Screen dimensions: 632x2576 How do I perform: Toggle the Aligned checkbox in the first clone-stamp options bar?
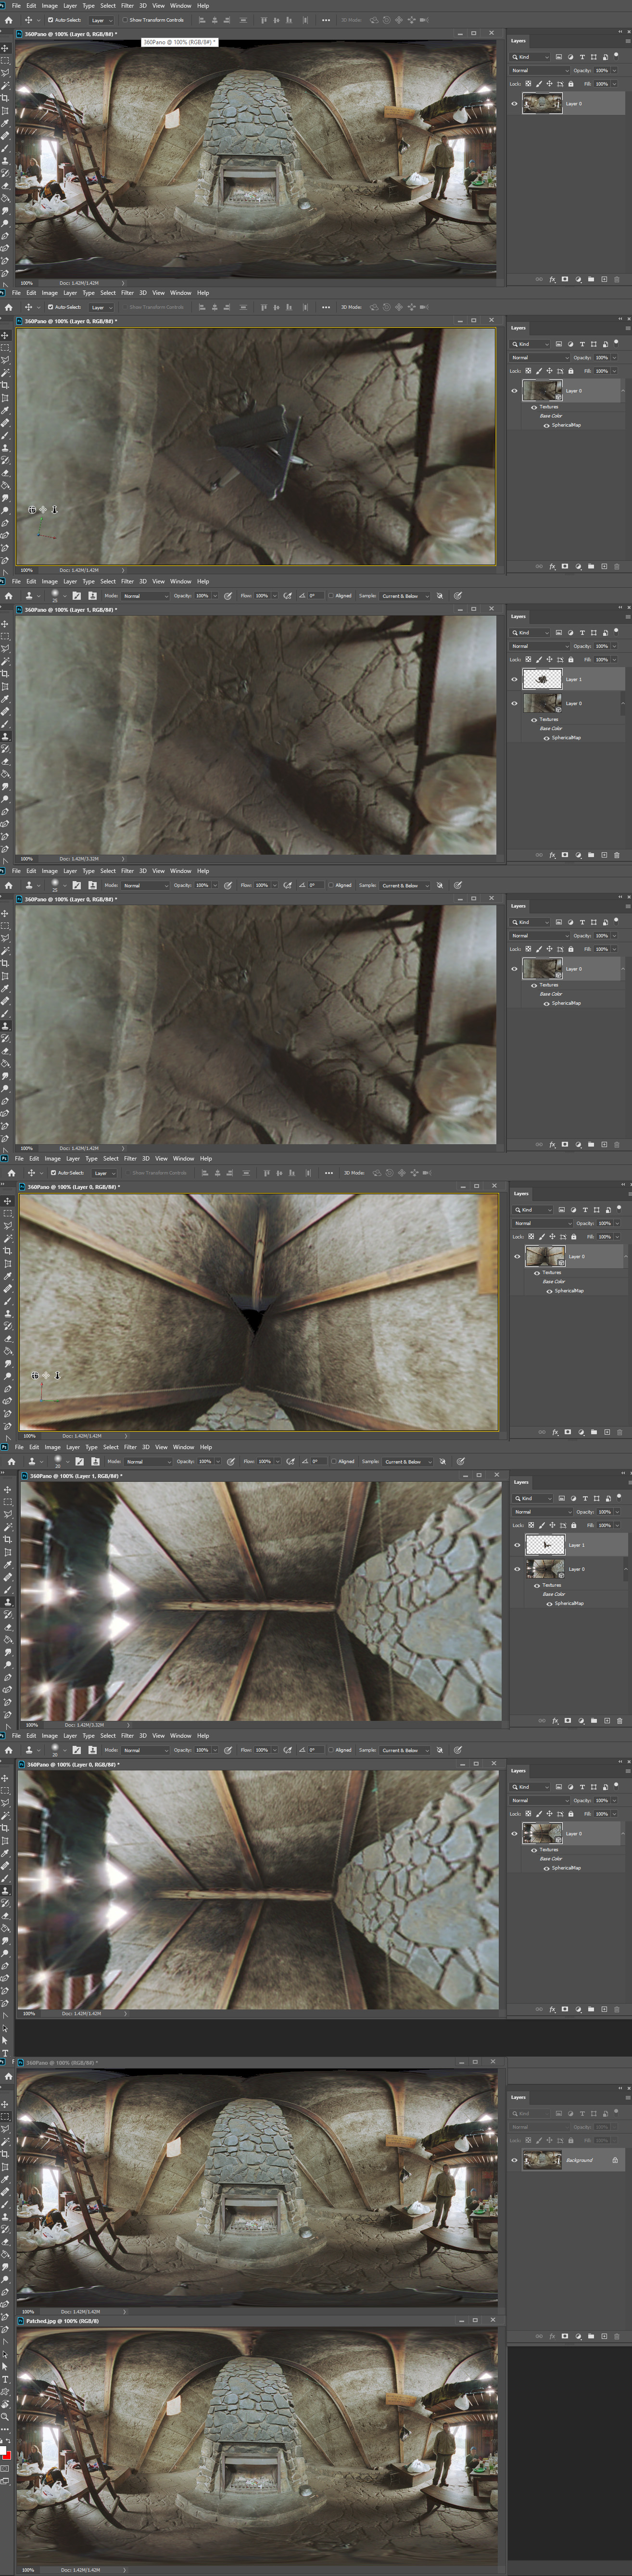pyautogui.click(x=331, y=596)
